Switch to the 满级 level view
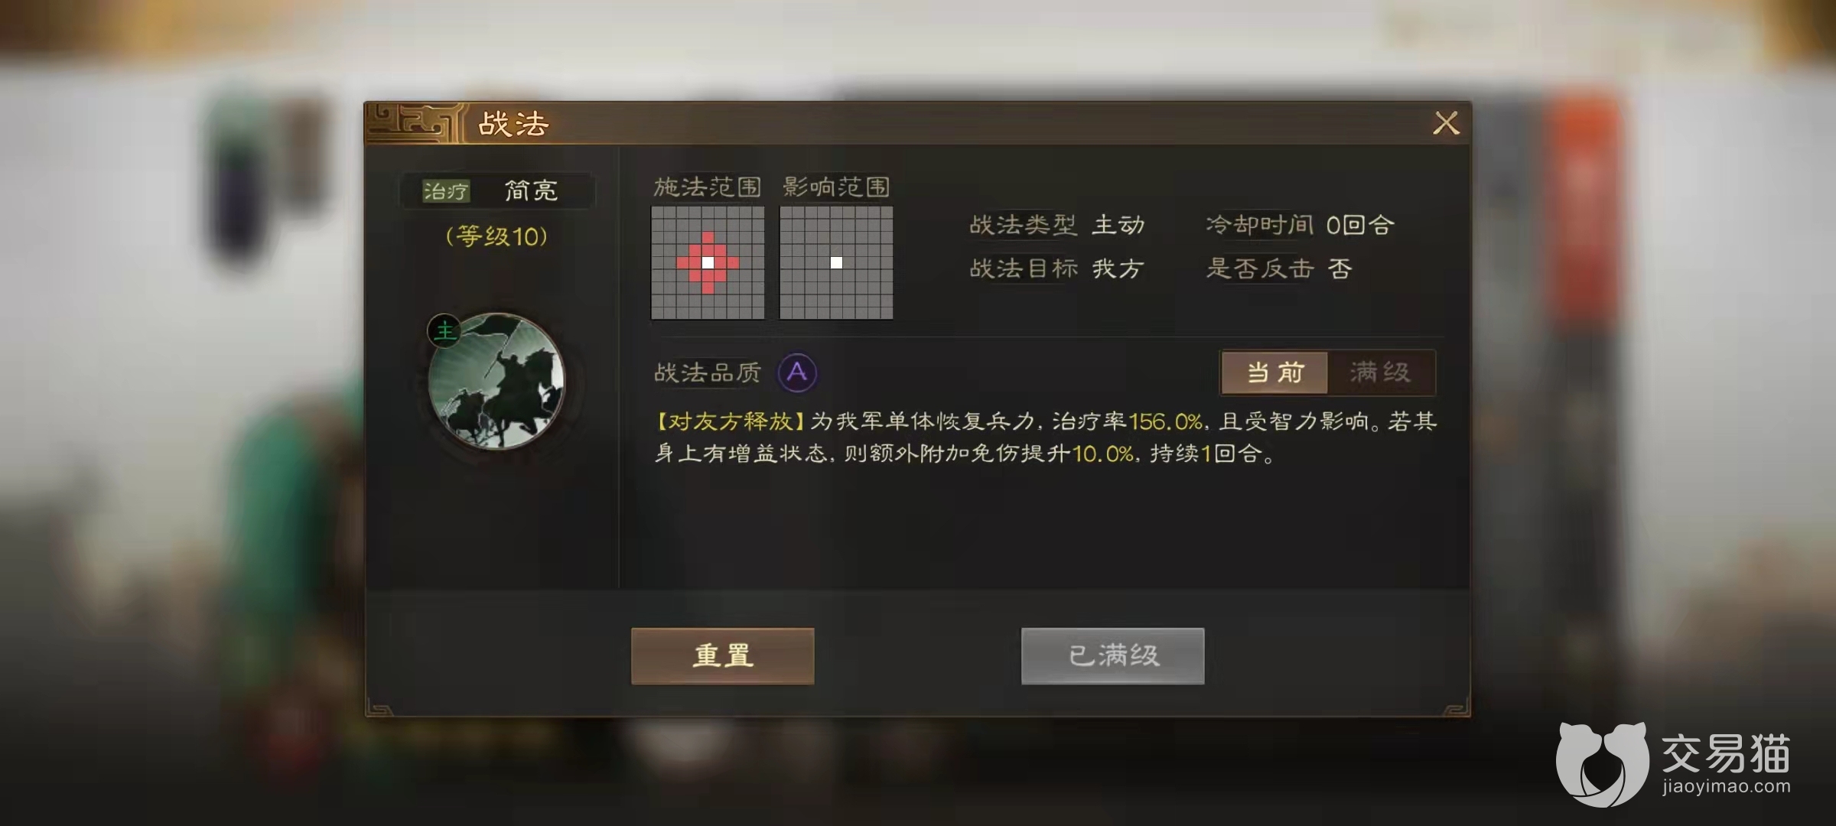 [x=1381, y=372]
